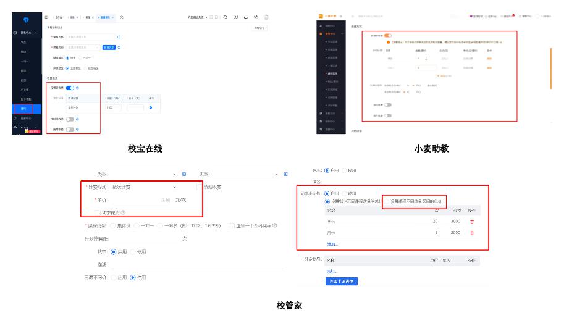
Task: Open the course type dropdown in 校宝在线 form
Action: (83, 48)
